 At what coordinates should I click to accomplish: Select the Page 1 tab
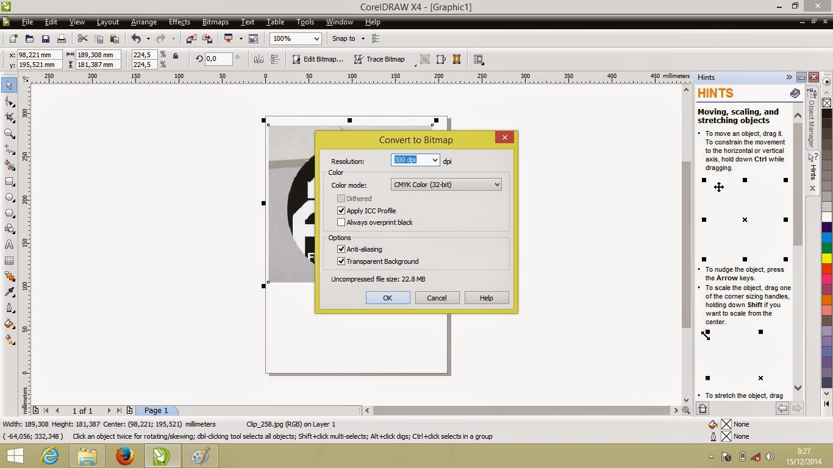[x=156, y=411]
